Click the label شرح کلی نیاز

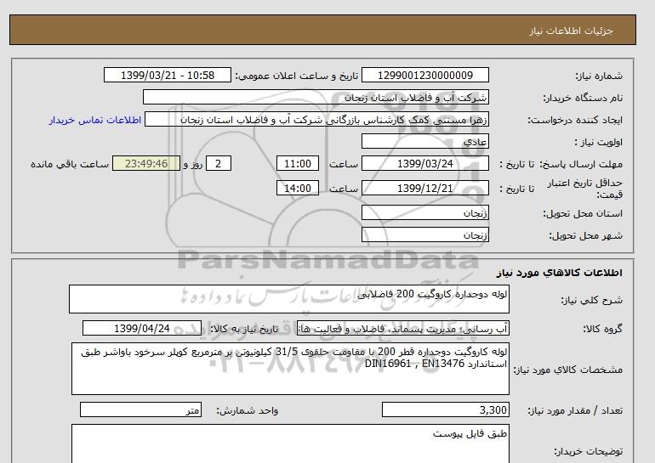(x=591, y=300)
